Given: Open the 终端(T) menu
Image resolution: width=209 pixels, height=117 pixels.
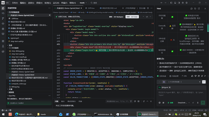Looking at the screenshot, I should [64, 3].
